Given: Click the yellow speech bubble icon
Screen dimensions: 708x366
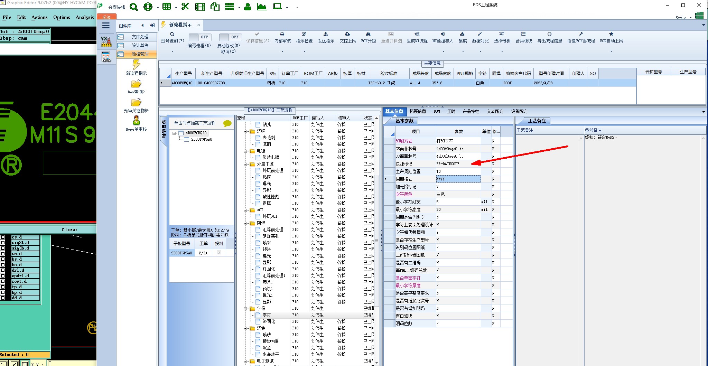Looking at the screenshot, I should (x=227, y=123).
